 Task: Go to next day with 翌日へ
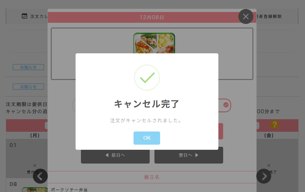pos(189,155)
